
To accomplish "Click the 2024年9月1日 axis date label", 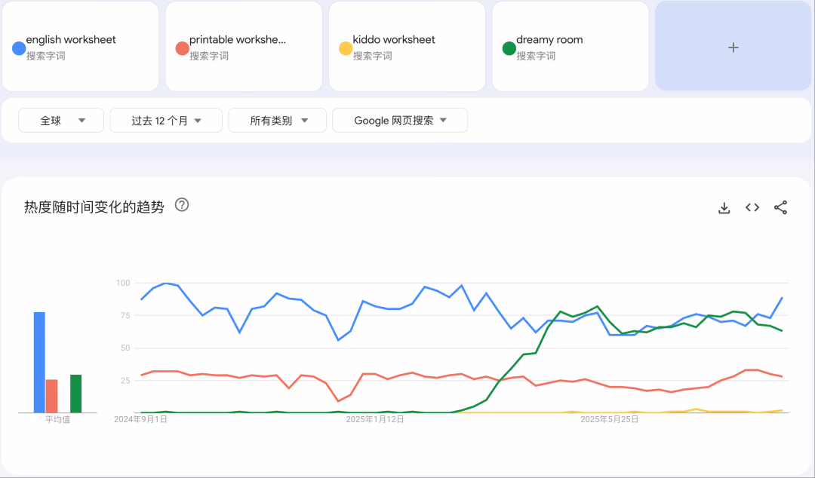I will (x=140, y=419).
